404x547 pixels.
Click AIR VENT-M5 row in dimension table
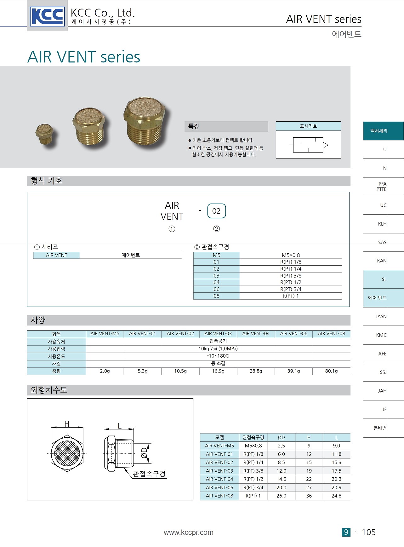(x=275, y=446)
